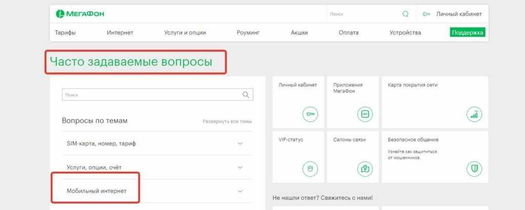Click the Развернуть все темы link
This screenshot has height=210, width=525.
(227, 122)
